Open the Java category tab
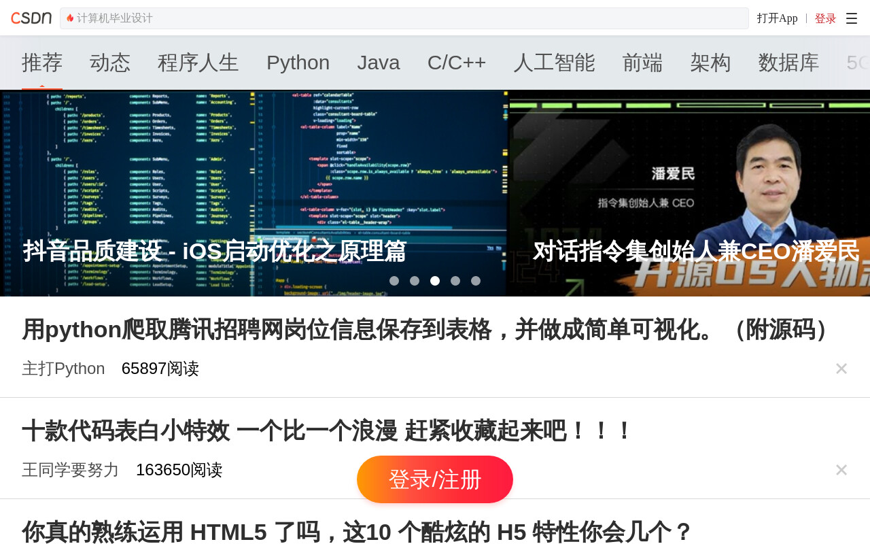Image resolution: width=870 pixels, height=544 pixels. click(x=379, y=63)
